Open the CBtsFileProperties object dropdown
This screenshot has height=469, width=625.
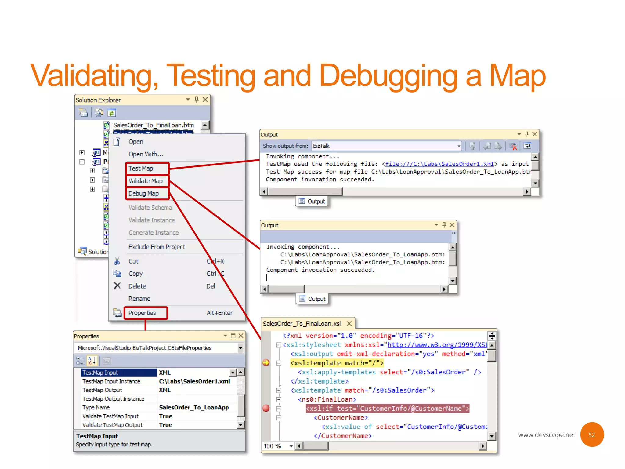pyautogui.click(x=240, y=348)
